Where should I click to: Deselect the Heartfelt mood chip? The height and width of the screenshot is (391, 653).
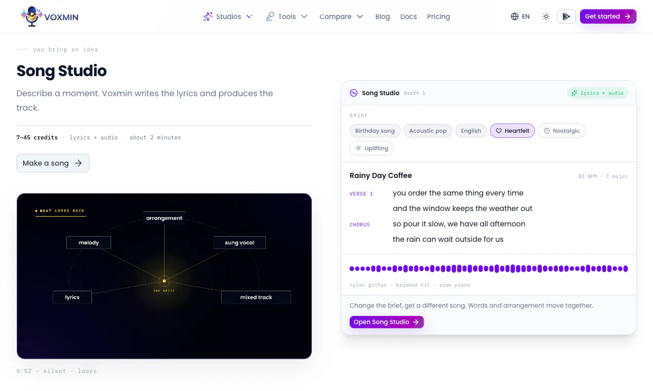[x=513, y=131]
